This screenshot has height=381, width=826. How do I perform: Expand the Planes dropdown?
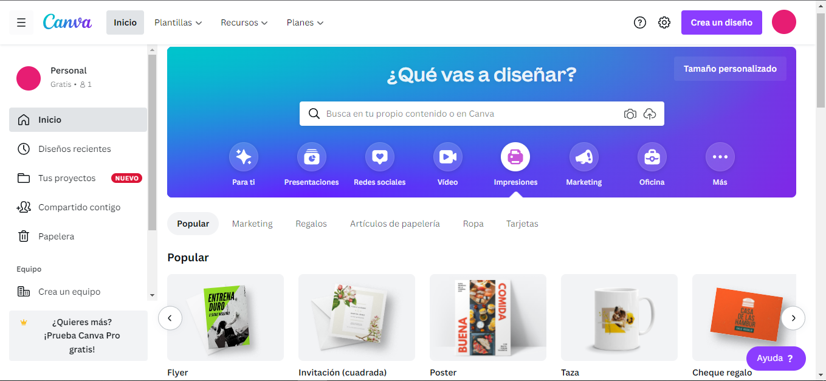(x=305, y=22)
